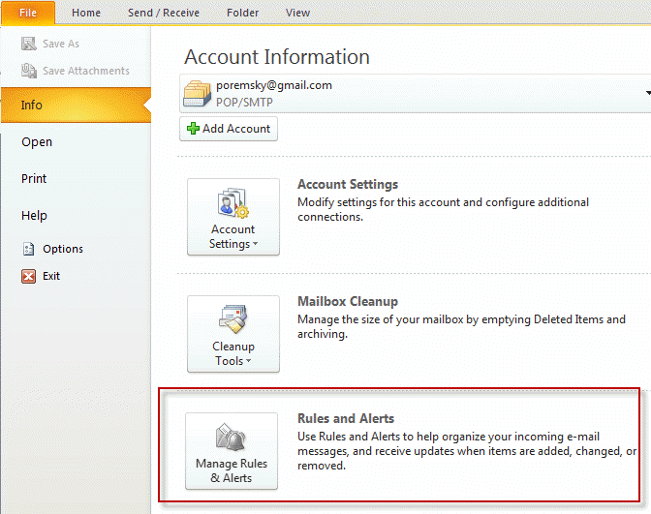Open the account selector dropdown arrow
The image size is (651, 514).
(646, 93)
